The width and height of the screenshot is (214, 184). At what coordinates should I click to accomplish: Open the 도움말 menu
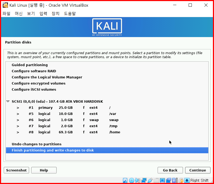70,14
